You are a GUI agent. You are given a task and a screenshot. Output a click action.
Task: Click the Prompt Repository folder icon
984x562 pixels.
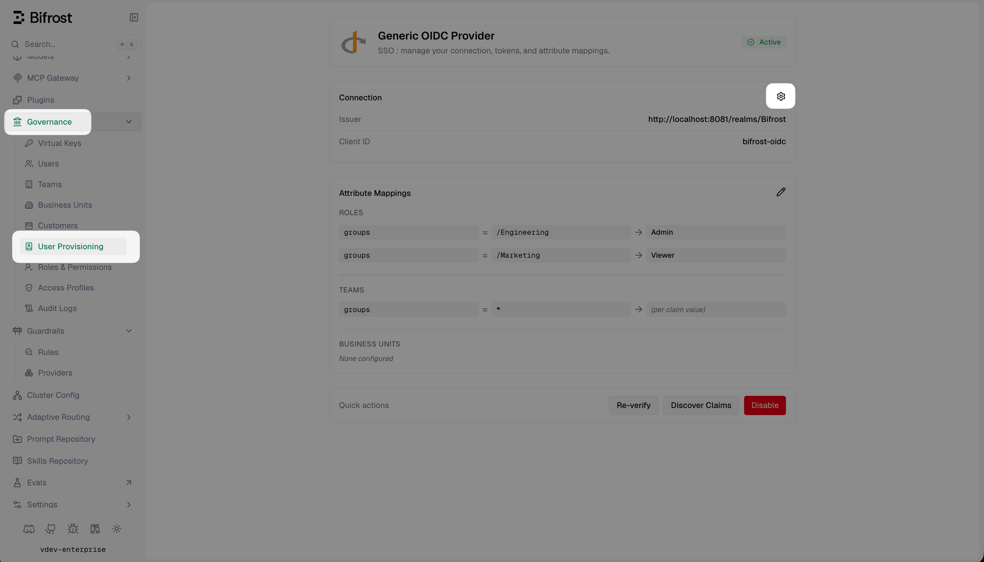coord(17,439)
